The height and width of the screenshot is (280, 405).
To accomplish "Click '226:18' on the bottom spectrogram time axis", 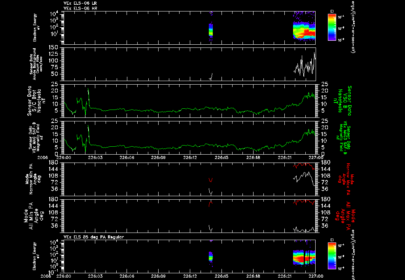I will 253,276.
